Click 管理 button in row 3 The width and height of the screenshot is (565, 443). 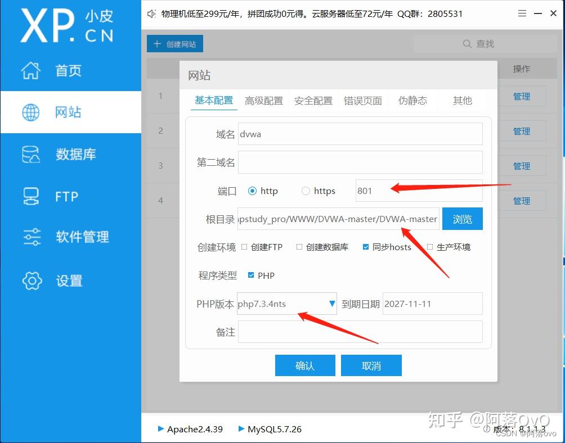coord(522,166)
